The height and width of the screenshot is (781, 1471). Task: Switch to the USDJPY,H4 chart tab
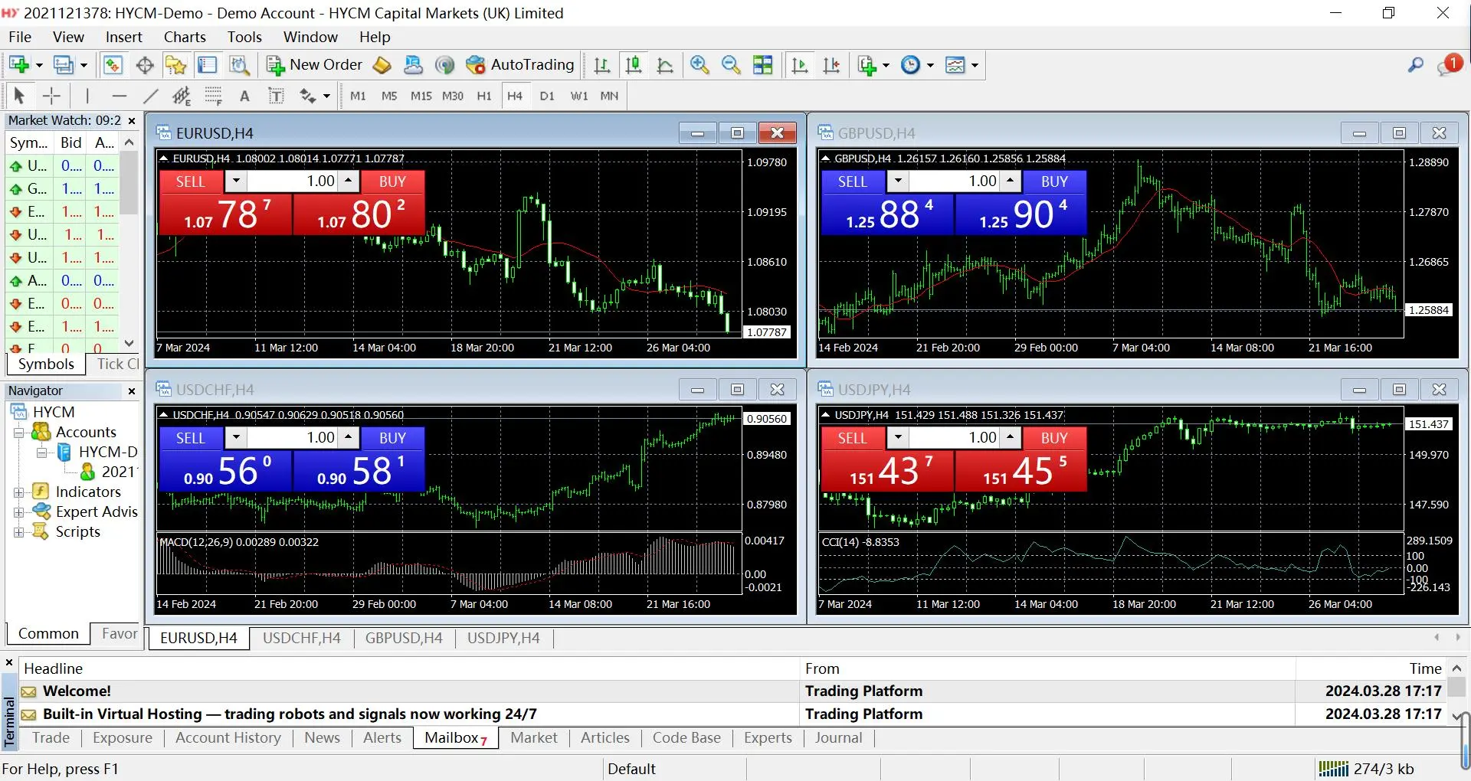tap(503, 638)
